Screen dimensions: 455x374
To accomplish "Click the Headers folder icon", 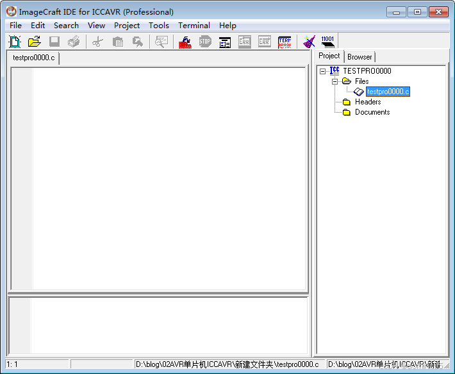I will click(347, 102).
